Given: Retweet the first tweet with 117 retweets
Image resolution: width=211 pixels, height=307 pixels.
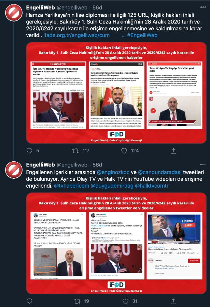Looking at the screenshot, I should pos(75,150).
